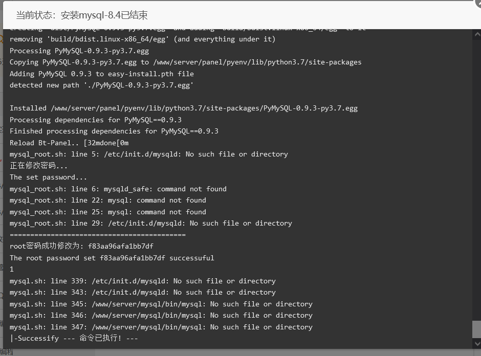481x356 pixels.
Task: Click the 'Installed /www/server/panel' log line
Action: tap(183, 108)
